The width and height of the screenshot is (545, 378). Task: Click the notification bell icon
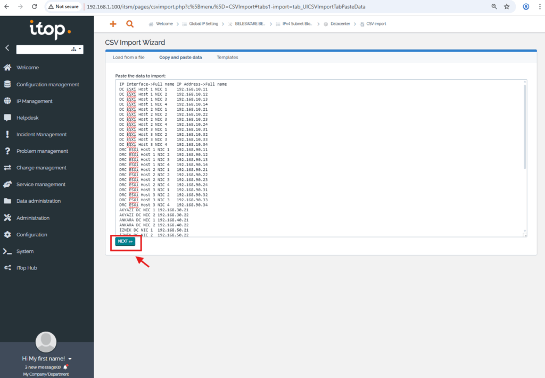tap(65, 367)
